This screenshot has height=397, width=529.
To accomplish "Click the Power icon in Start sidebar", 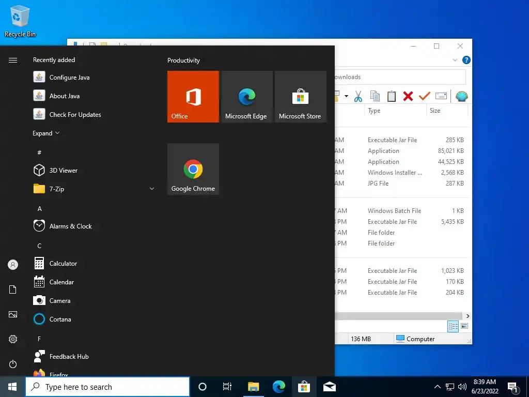I will pos(13,364).
